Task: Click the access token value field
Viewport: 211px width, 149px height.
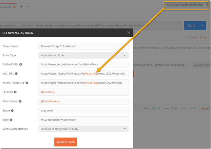Action: click(161, 65)
